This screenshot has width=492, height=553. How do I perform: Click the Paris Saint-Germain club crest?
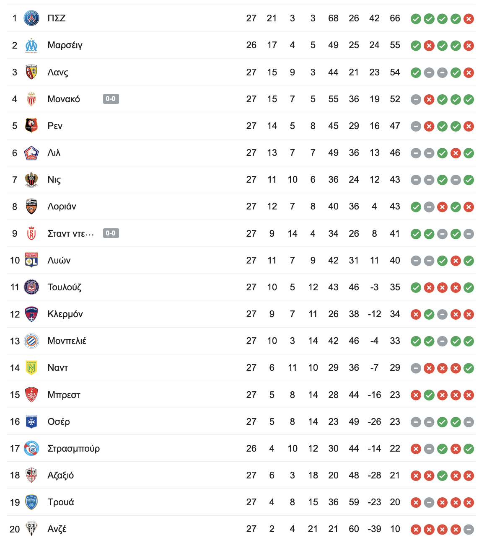(31, 18)
